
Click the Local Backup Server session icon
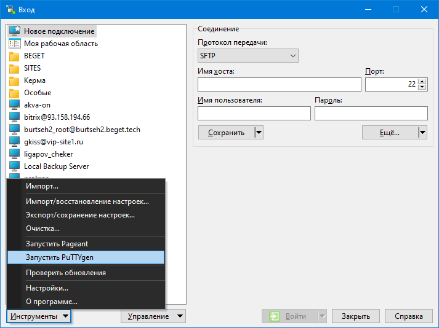point(15,166)
